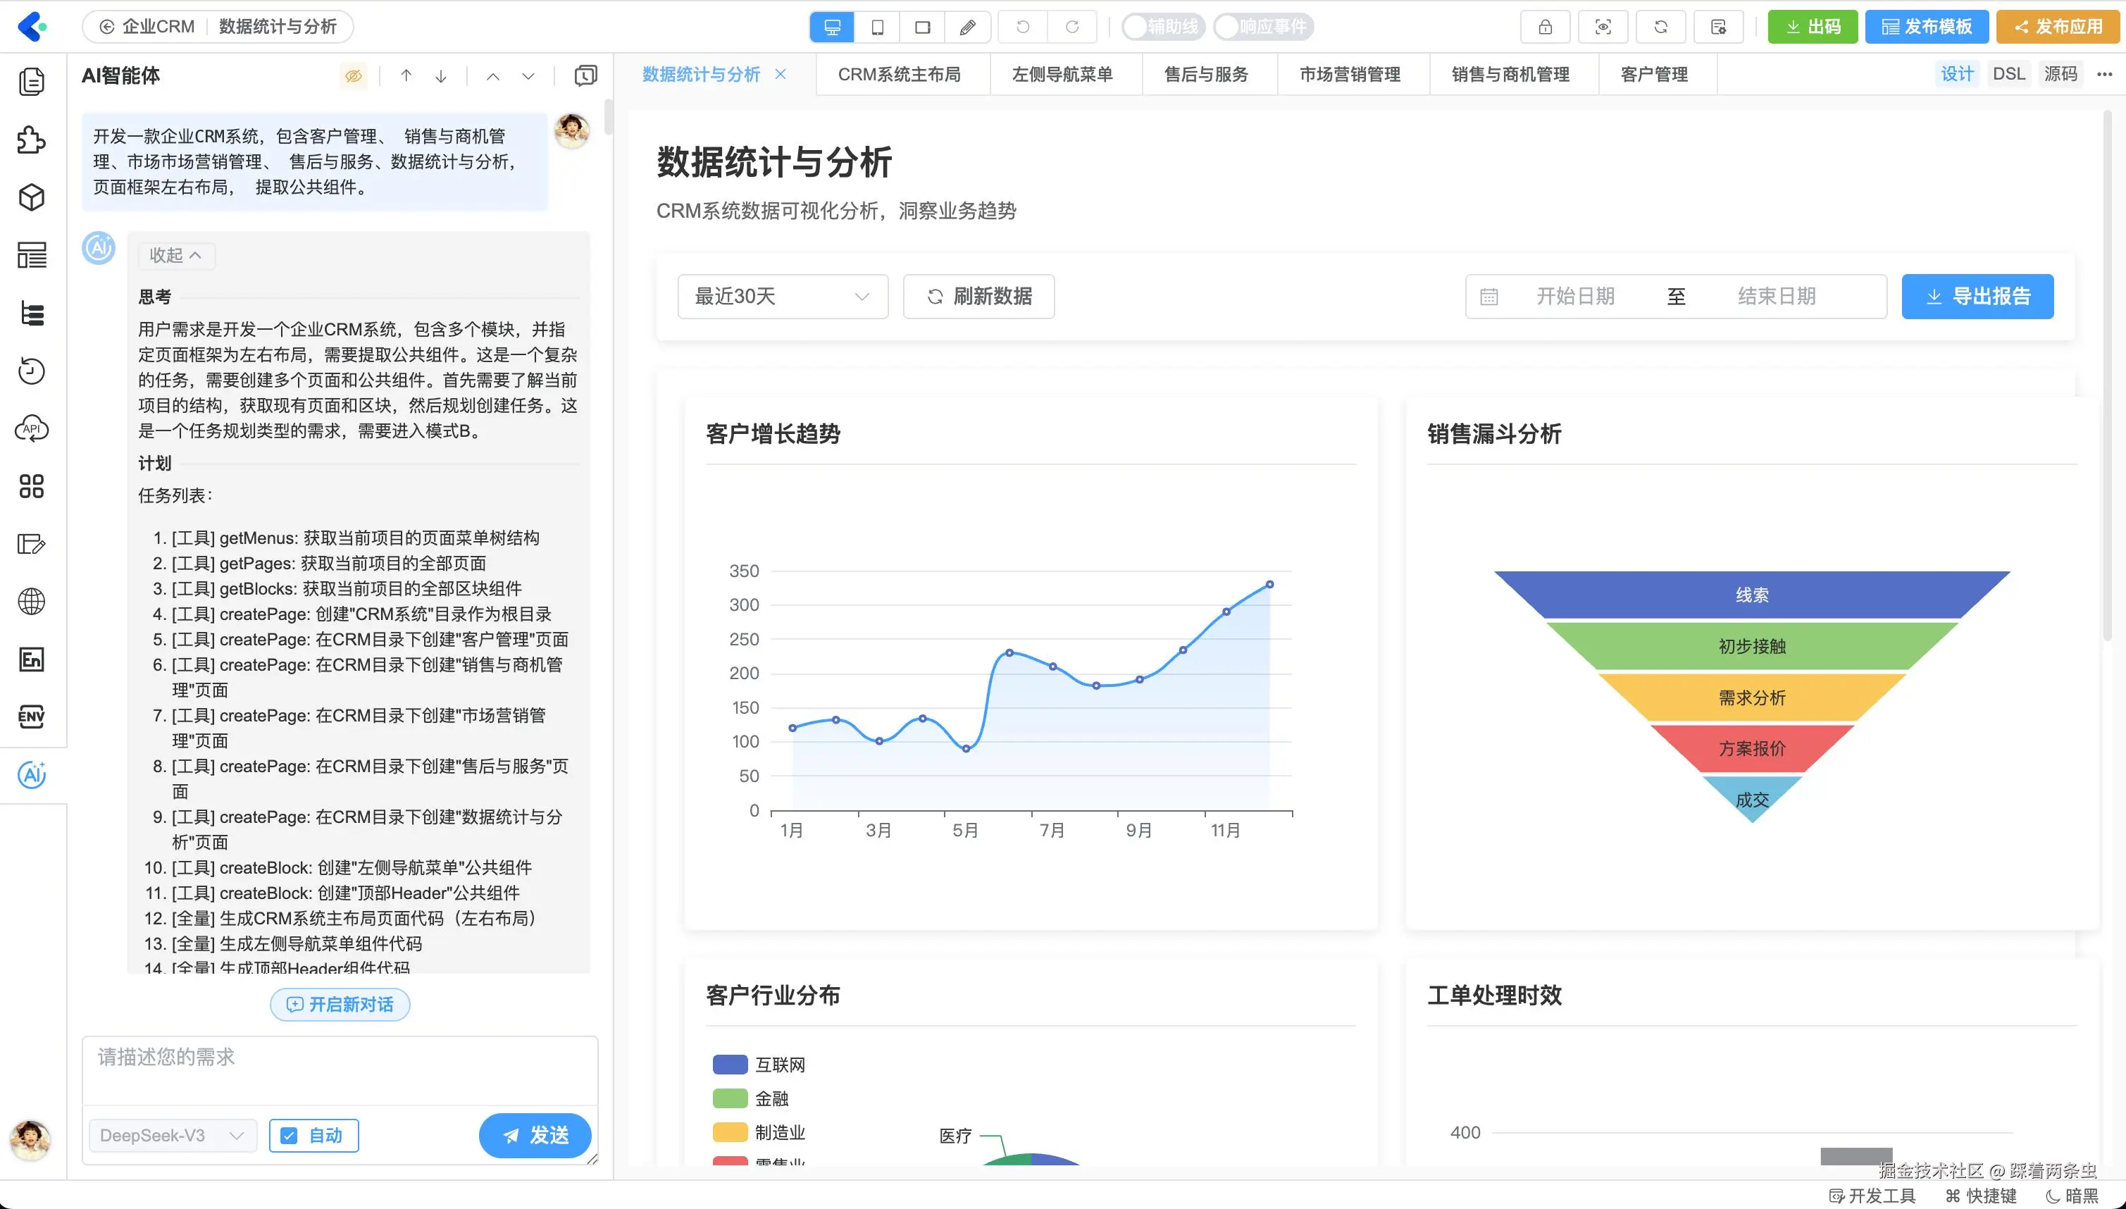The width and height of the screenshot is (2126, 1209).
Task: Toggle the 辅助线 guideline switch
Action: click(1162, 27)
